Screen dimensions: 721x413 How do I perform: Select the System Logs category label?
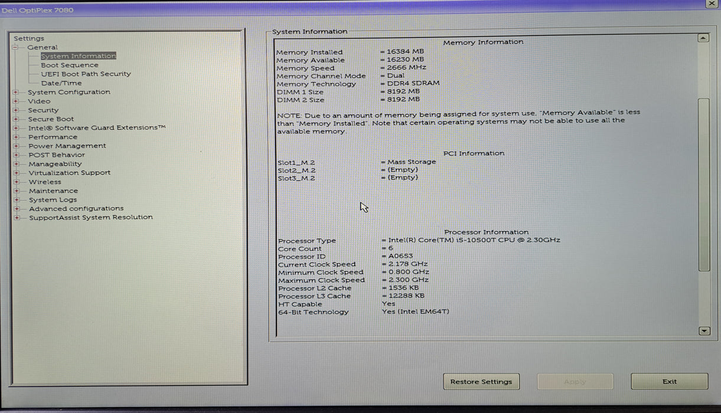53,200
